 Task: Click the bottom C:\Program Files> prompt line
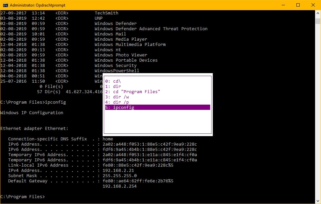(22, 196)
